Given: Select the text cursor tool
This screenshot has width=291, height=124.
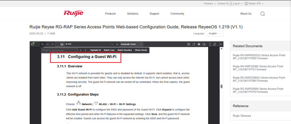Looking at the screenshot, I should coord(210,44).
